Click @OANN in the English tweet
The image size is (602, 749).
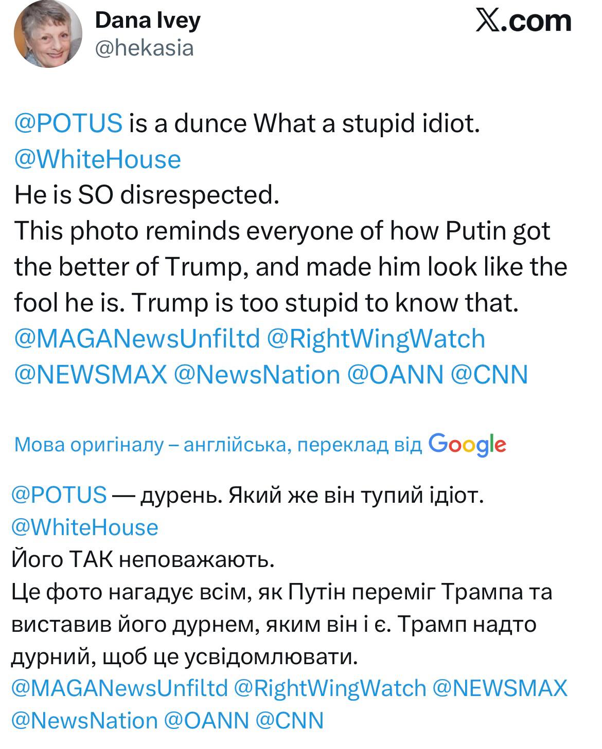(395, 375)
